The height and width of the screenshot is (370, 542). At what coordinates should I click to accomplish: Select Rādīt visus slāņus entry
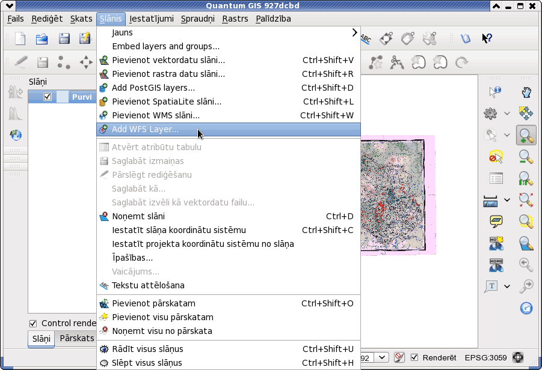point(229,348)
